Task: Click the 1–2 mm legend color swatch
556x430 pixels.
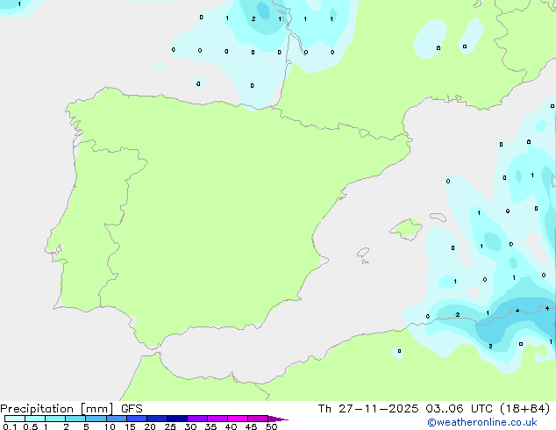Action: (x=55, y=419)
